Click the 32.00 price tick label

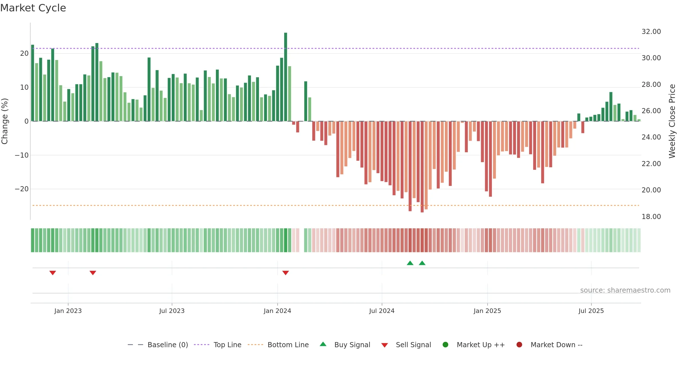[651, 31]
